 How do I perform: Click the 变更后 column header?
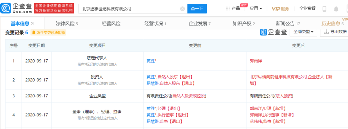click(298, 45)
